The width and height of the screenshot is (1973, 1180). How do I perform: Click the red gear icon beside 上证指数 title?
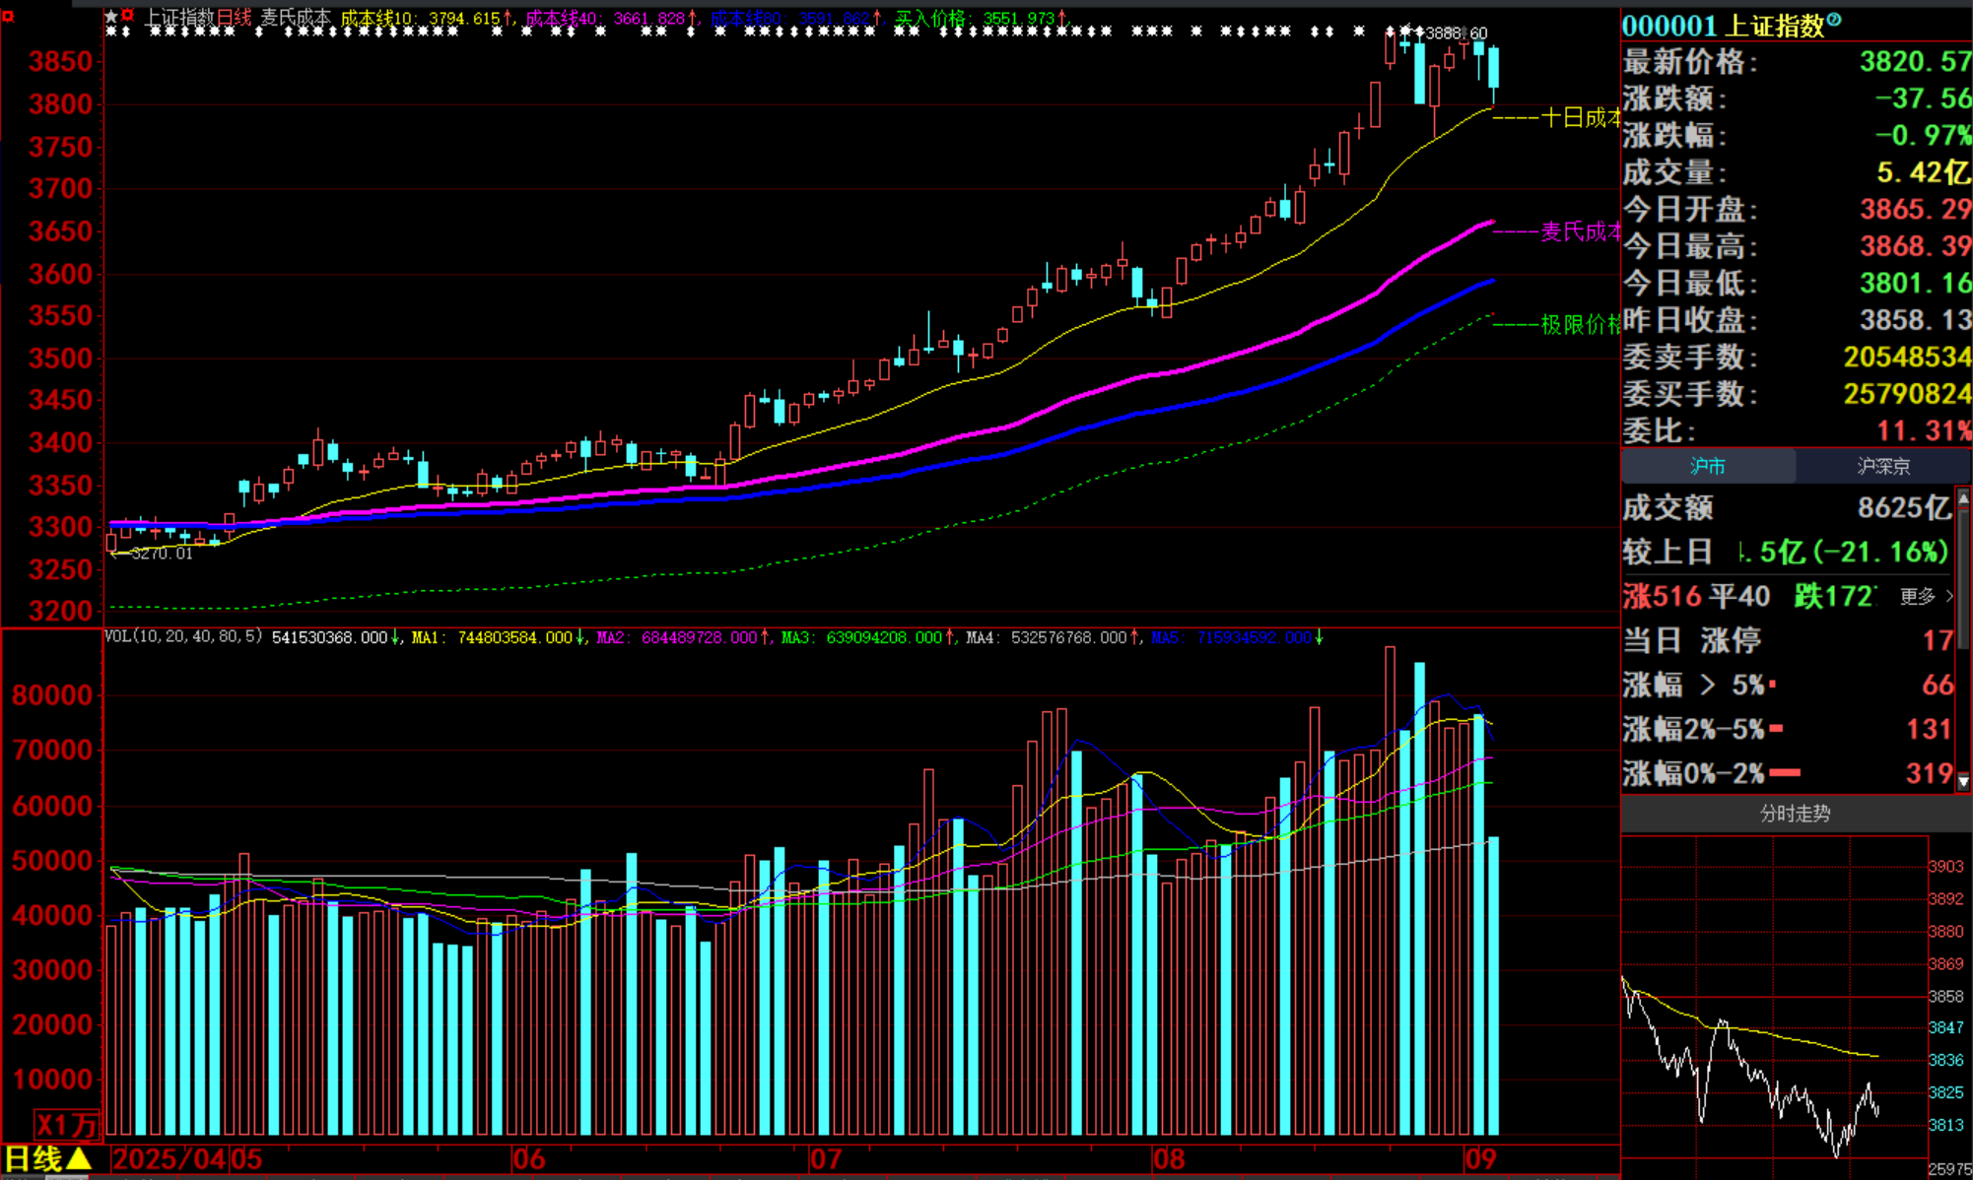click(x=128, y=16)
